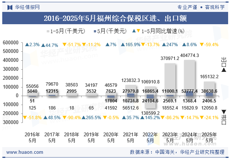
Task: Click the 2025年5月 axis label
Action: [209, 137]
